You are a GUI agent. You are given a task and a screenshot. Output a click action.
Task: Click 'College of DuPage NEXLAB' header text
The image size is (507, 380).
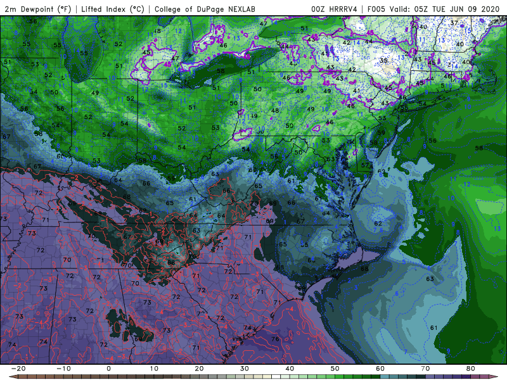205,9
